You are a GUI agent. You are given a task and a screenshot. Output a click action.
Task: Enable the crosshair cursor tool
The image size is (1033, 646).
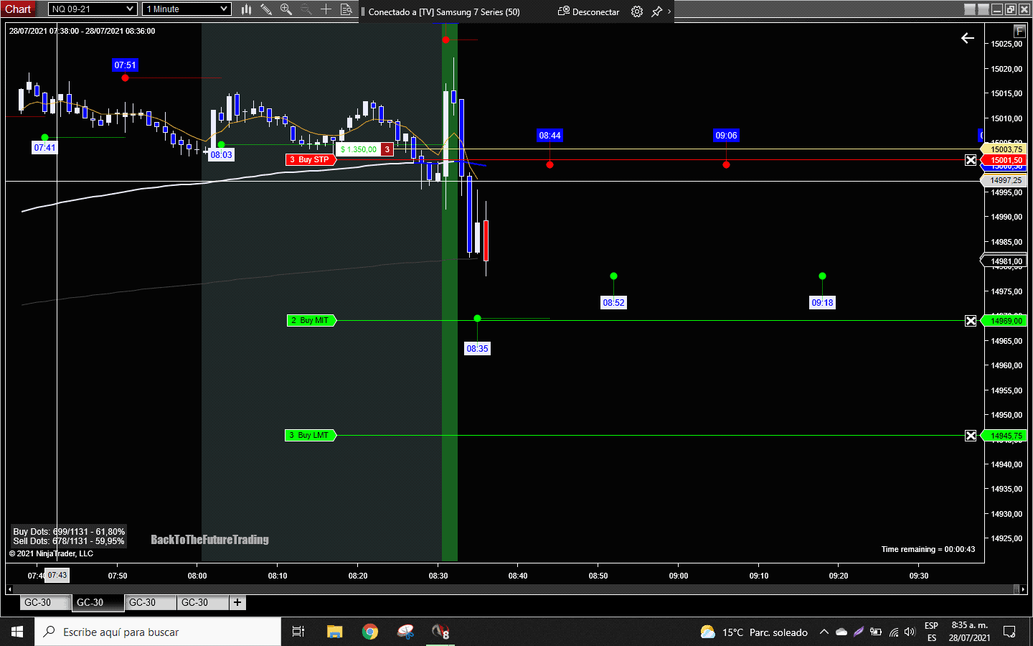coord(326,9)
